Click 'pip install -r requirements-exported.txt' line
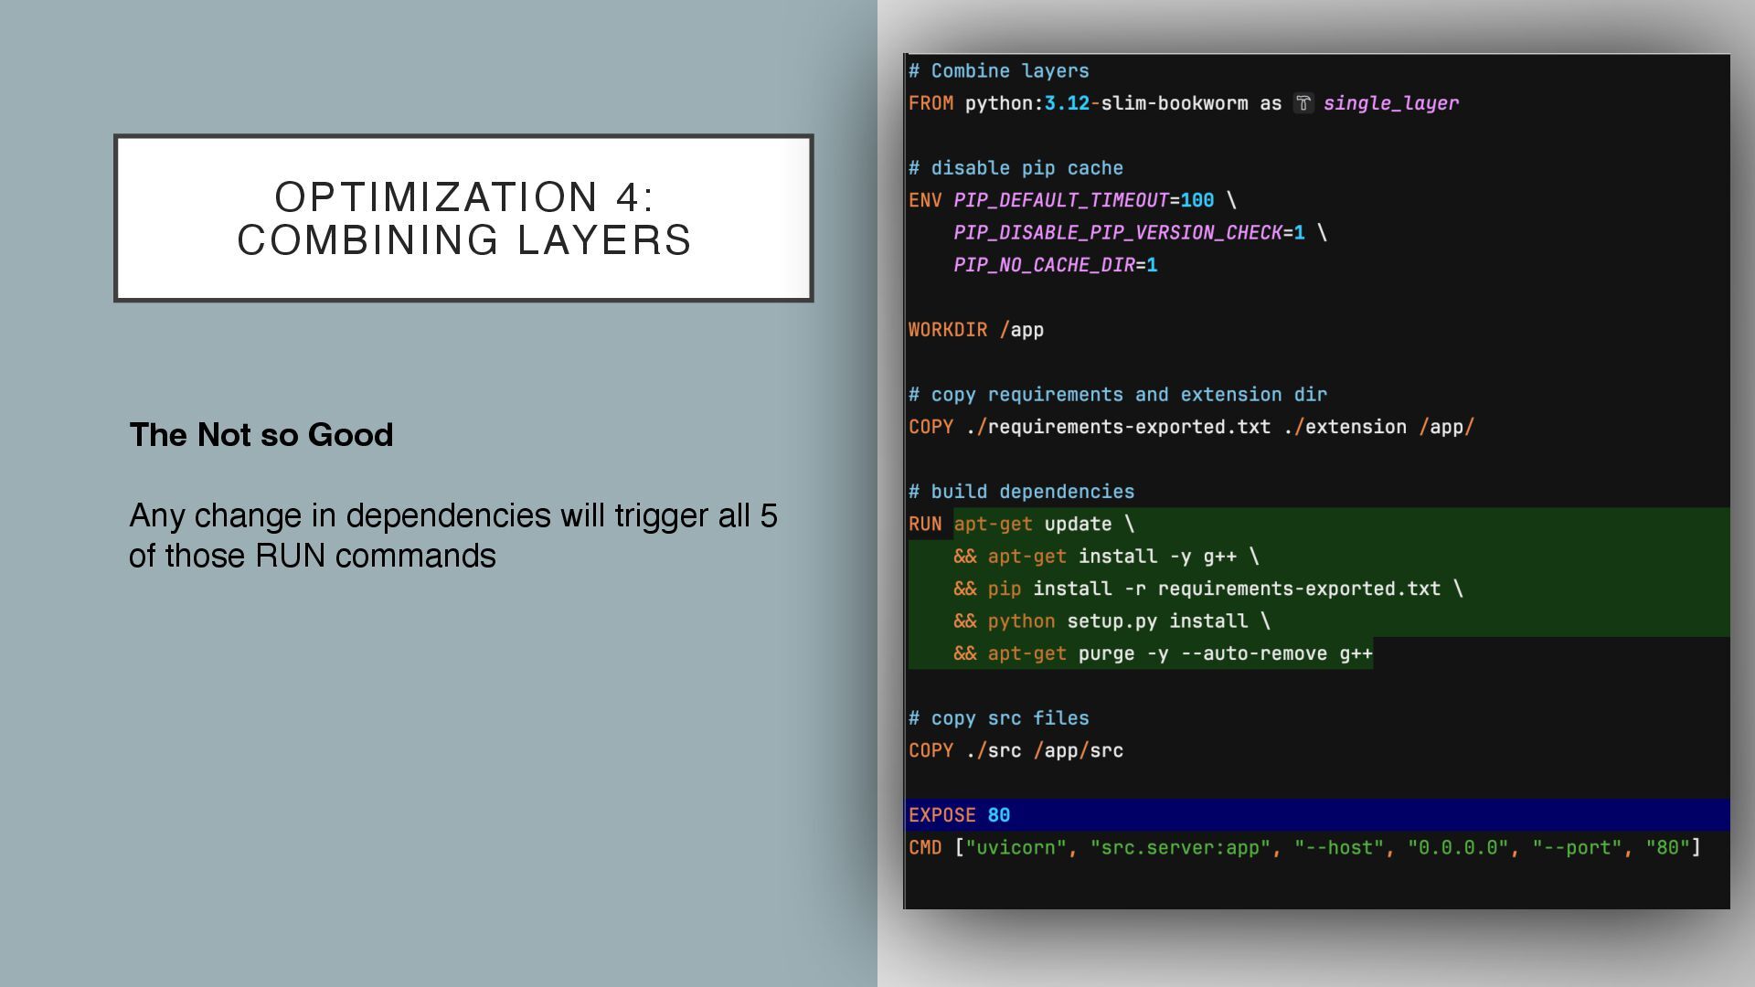Viewport: 1755px width, 987px height. pyautogui.click(x=1208, y=589)
